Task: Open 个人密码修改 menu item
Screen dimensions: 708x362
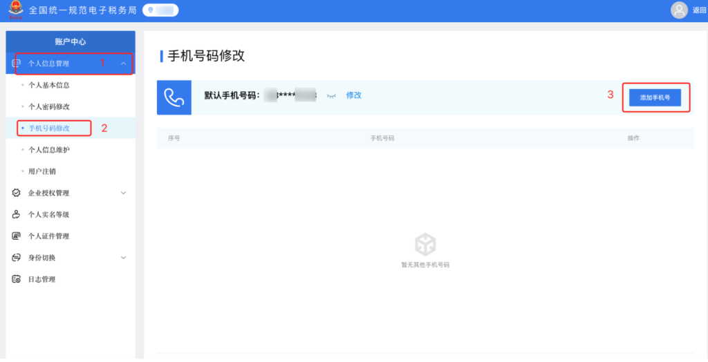Action: [48, 106]
